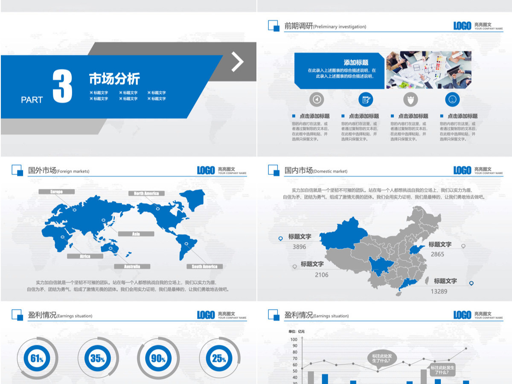Select the gray circular shield icon
Image resolution: width=512 pixels, height=384 pixels.
click(410, 99)
